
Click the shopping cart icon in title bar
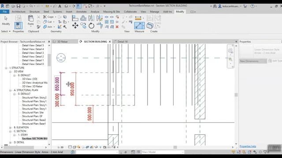pos(245,6)
